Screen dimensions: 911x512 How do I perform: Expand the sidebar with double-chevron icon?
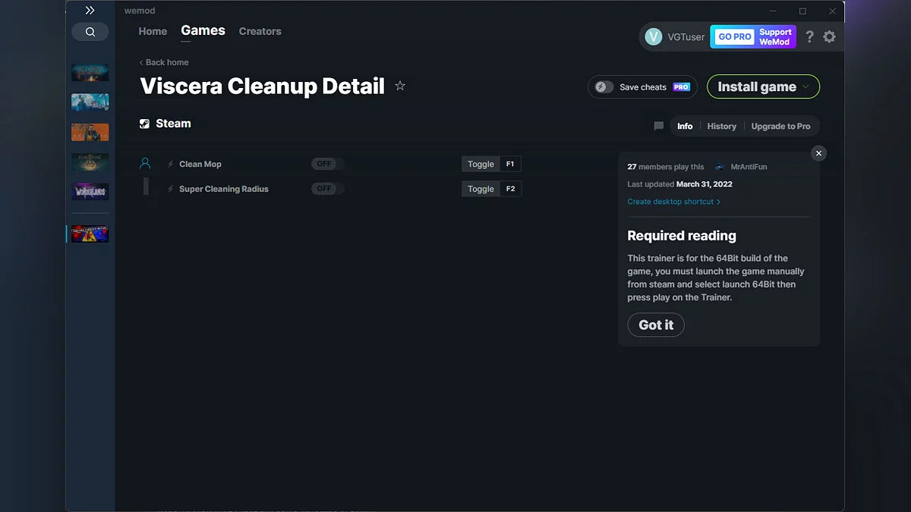click(x=90, y=11)
